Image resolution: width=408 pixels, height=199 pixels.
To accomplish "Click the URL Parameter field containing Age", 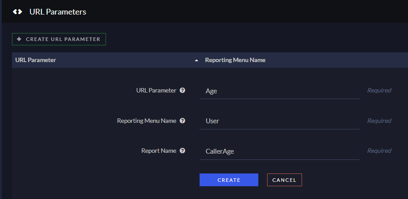I will 280,91.
